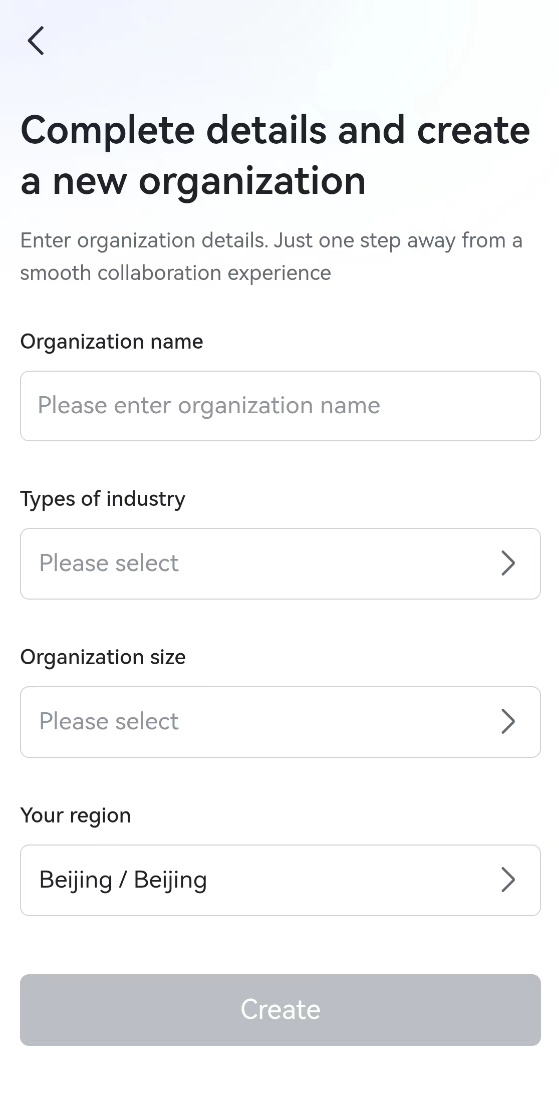Tap the disabled Create button at bottom
This screenshot has height=1116, width=559.
click(279, 1009)
